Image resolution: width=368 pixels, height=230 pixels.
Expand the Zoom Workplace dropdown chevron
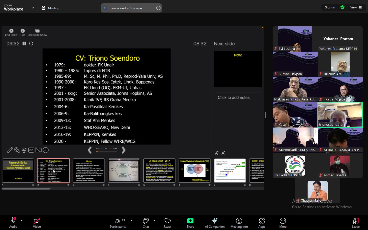(33, 8)
